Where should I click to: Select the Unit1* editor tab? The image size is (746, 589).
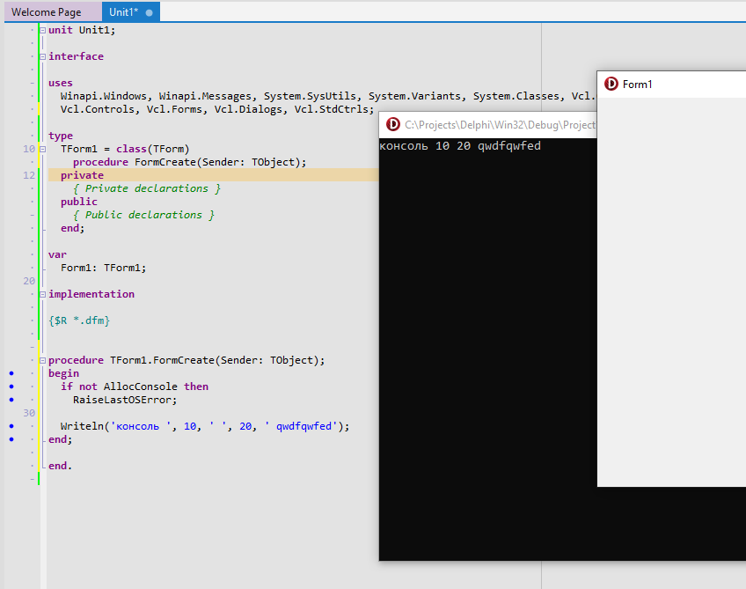tap(123, 12)
